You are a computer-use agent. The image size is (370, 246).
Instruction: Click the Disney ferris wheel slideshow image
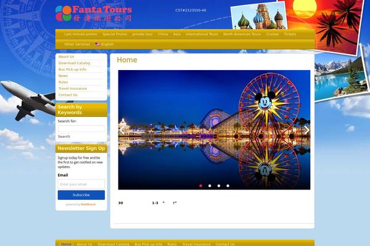(x=214, y=130)
